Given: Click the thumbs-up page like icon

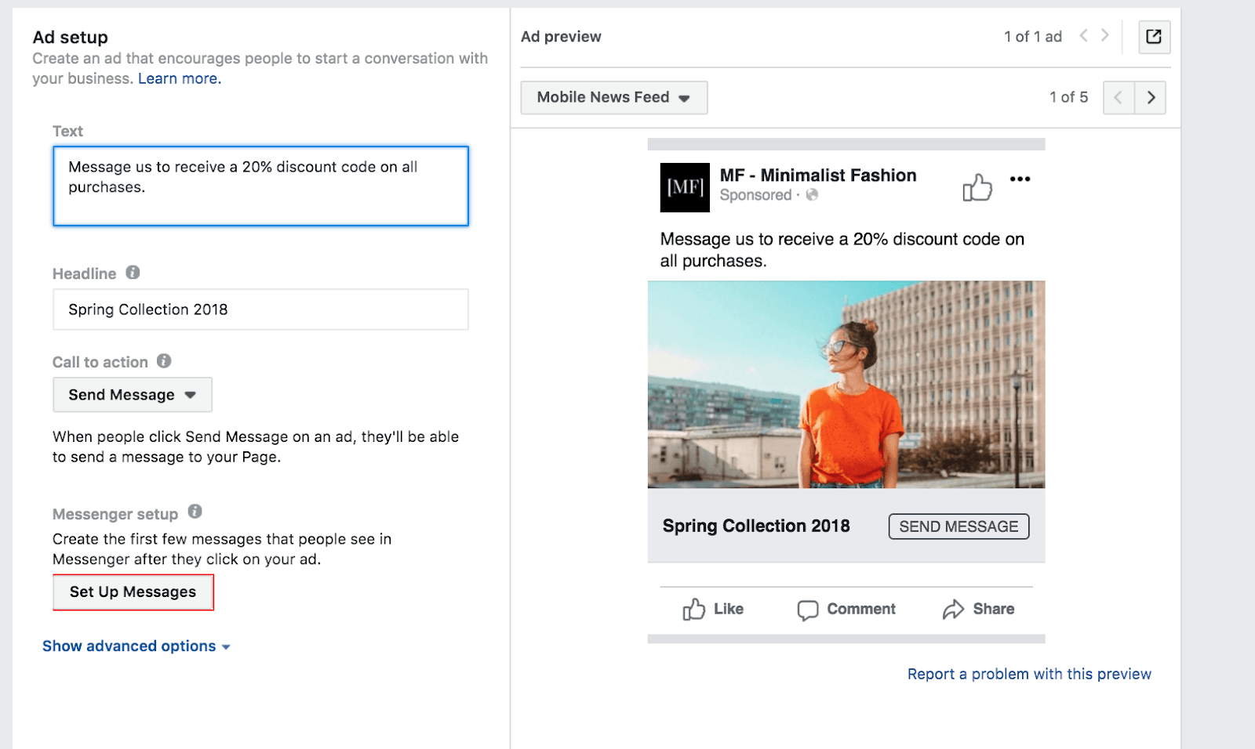Looking at the screenshot, I should point(977,187).
